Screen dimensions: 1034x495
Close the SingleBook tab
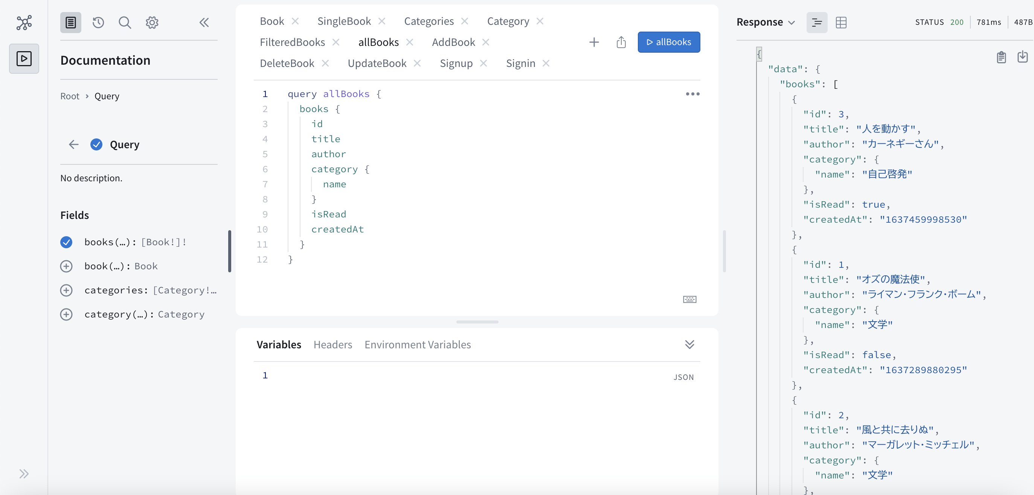(382, 21)
